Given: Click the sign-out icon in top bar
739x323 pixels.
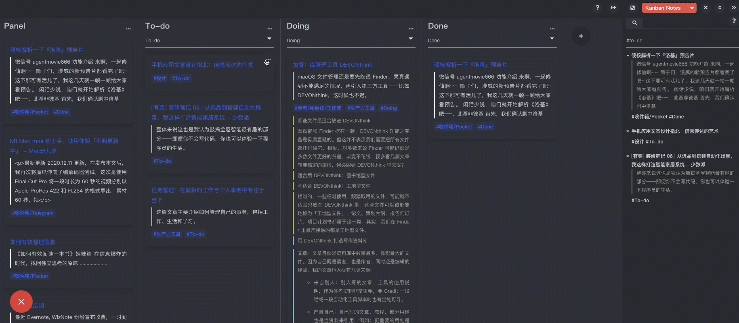Looking at the screenshot, I should (x=613, y=8).
